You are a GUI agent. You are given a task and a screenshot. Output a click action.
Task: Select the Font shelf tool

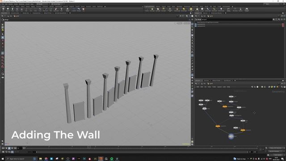(62, 9)
